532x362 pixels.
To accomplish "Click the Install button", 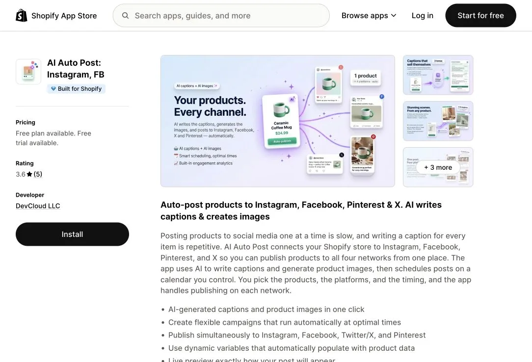I will (x=72, y=234).
